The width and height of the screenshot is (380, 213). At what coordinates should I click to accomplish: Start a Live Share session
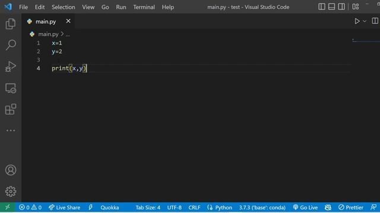[65, 207]
